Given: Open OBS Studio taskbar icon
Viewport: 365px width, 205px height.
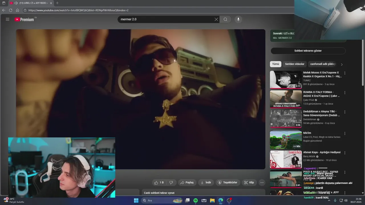Looking at the screenshot, I should click(229, 200).
